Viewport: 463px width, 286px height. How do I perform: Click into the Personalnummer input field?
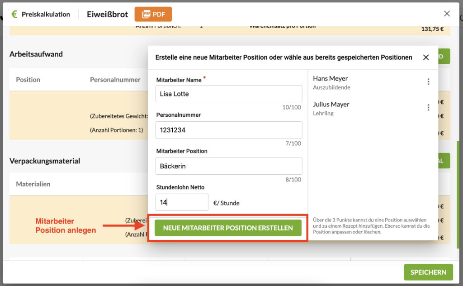tap(228, 130)
